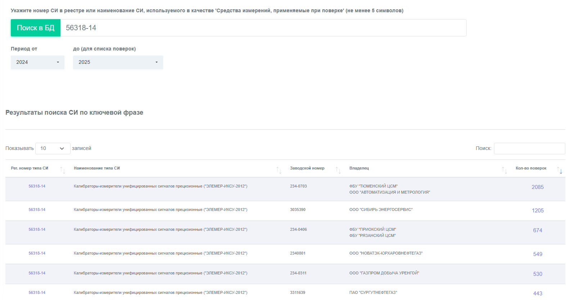The image size is (566, 300).
Task: Select serial number cell 2340801
Action: [x=298, y=253]
